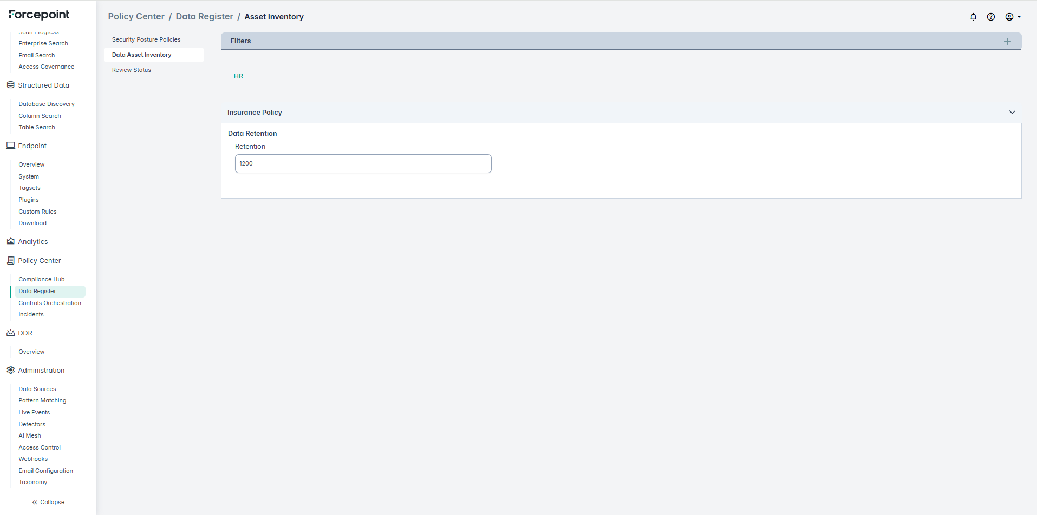Navigate to Database Discovery
Viewport: 1037px width, 515px height.
47,104
